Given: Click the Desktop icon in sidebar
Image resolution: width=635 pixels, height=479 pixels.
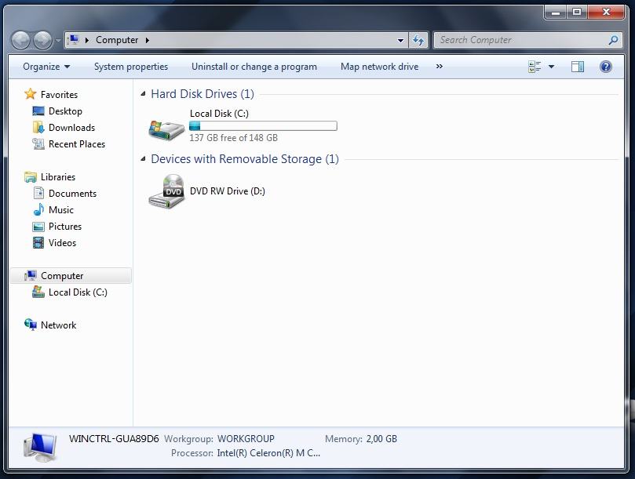Looking at the screenshot, I should tap(38, 111).
